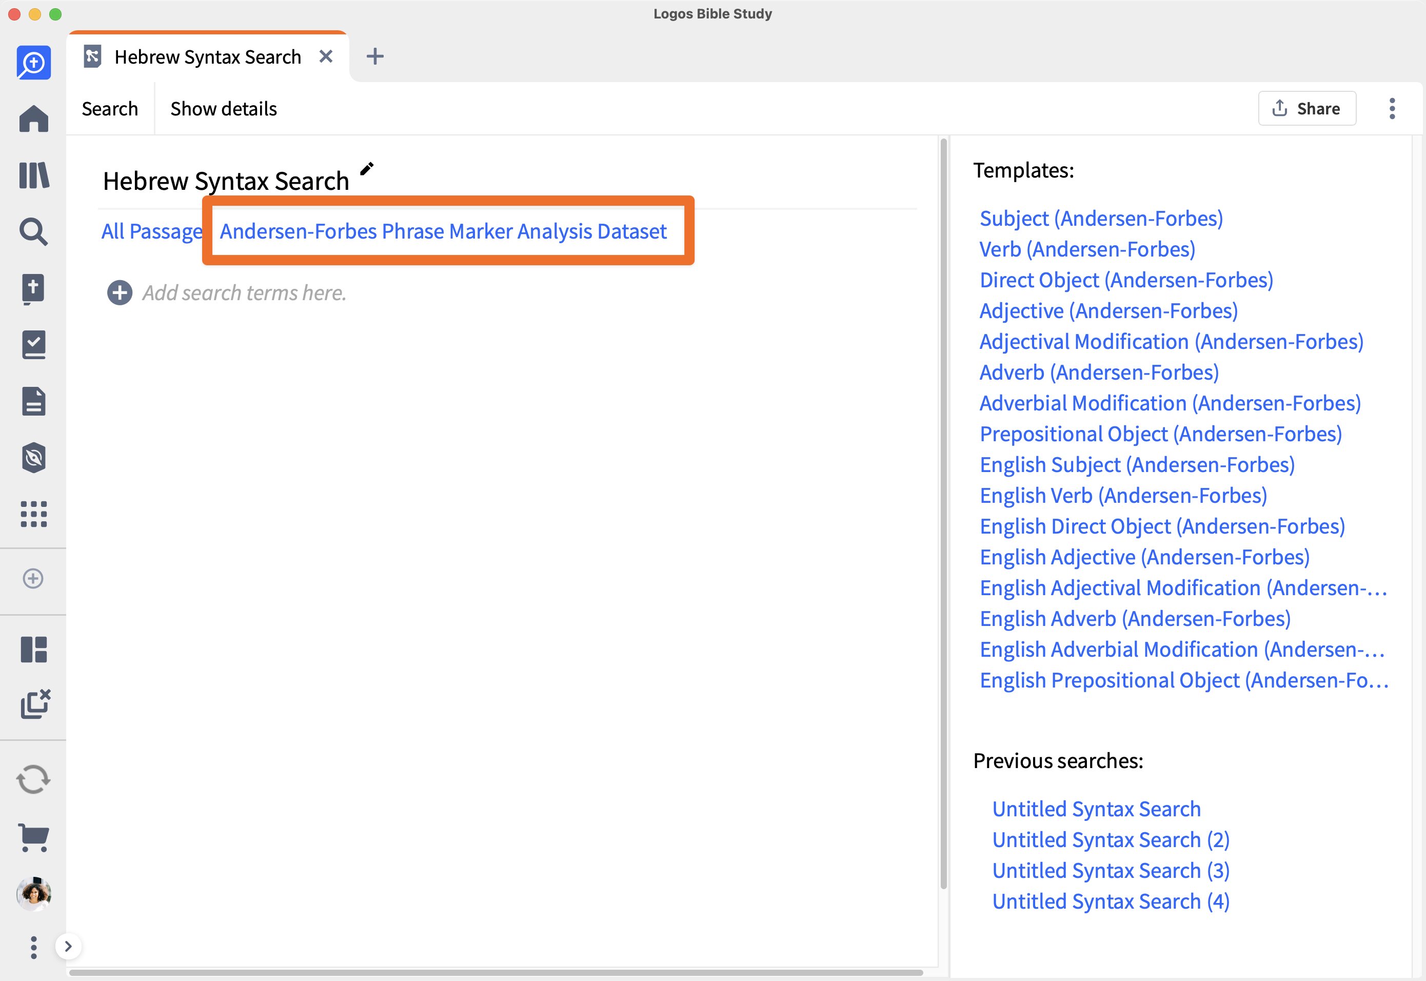Open the user profile avatar
The width and height of the screenshot is (1426, 981).
point(34,894)
